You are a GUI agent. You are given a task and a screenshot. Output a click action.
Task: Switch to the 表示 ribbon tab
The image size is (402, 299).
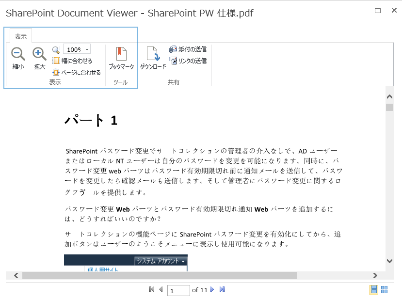(20, 36)
